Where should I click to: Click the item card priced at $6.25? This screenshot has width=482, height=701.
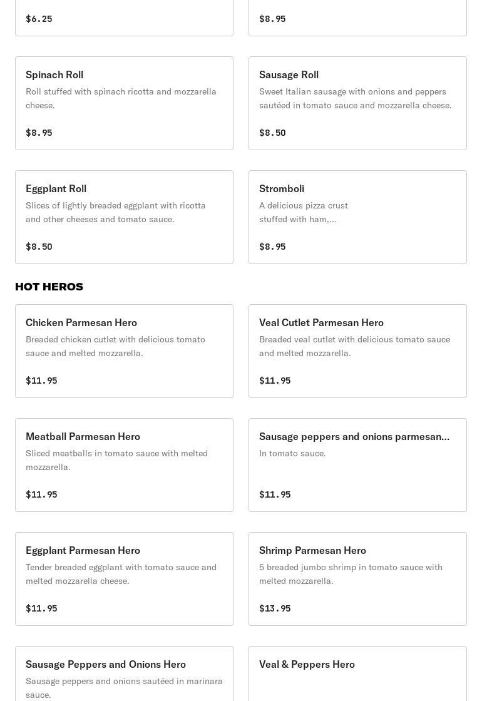(x=124, y=18)
